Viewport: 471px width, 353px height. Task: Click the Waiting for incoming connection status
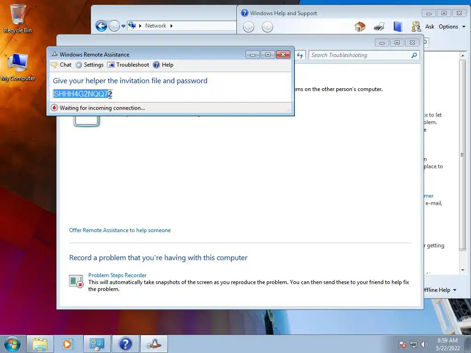point(102,108)
